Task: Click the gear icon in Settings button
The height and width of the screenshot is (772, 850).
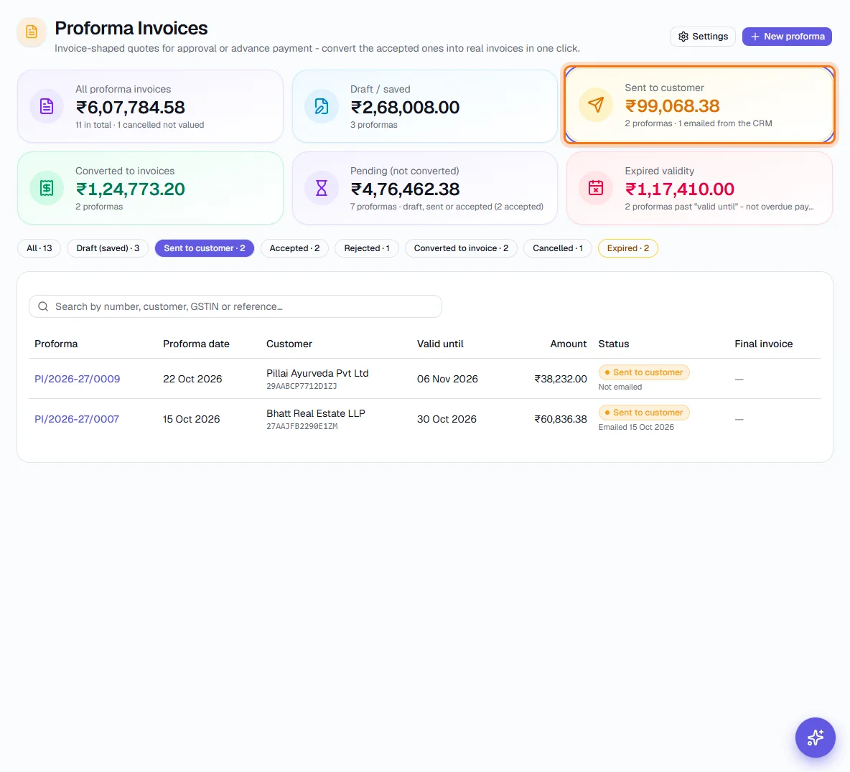Action: point(683,37)
